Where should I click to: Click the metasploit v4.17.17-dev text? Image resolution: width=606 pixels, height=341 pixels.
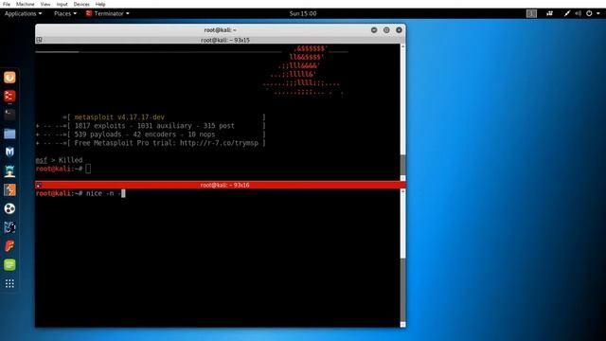coord(119,117)
